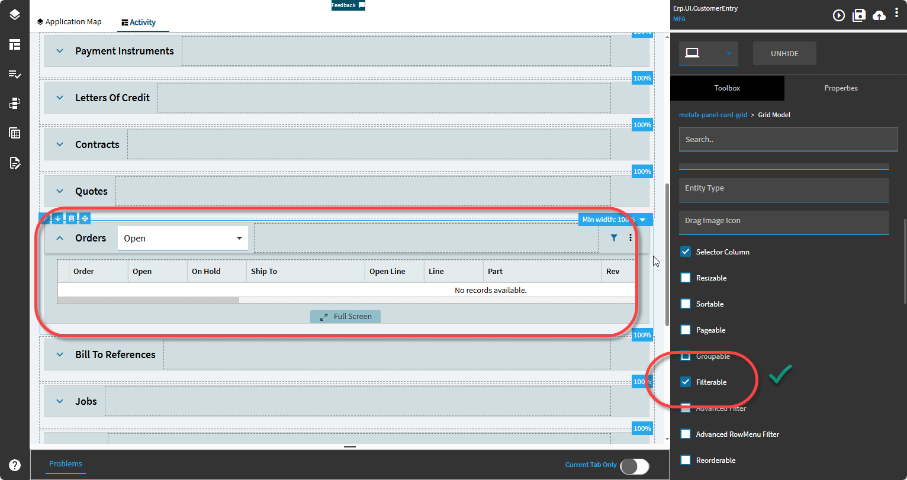Go to metafx-panel-card-grid breadcrumb link
Screen dimensions: 907x480
713,115
